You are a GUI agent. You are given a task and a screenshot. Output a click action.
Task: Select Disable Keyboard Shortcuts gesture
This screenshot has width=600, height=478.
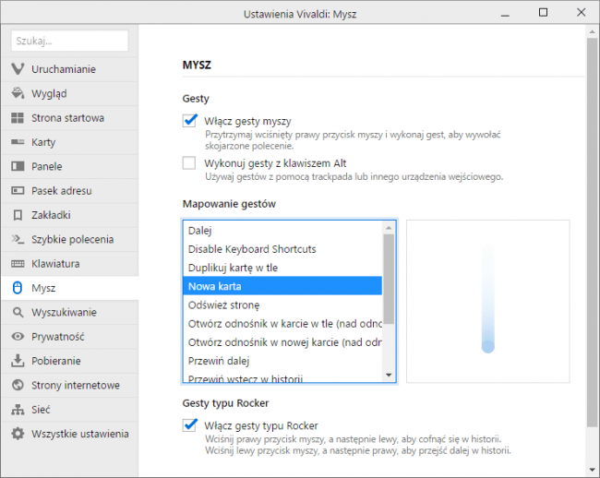click(282, 249)
